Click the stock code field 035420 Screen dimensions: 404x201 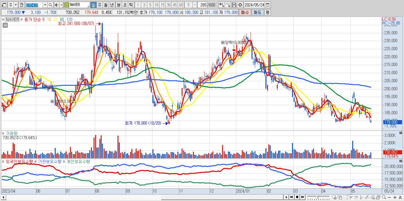[x=34, y=5]
